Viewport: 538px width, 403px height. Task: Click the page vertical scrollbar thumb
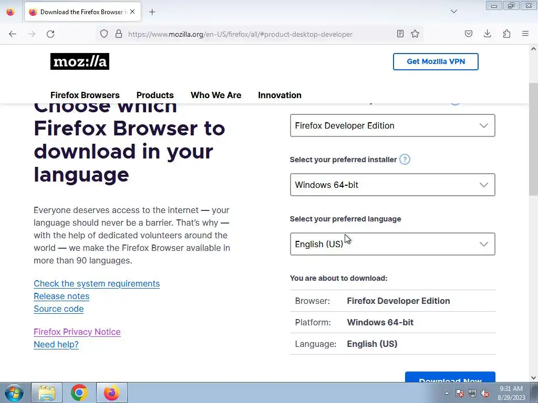coord(533,139)
